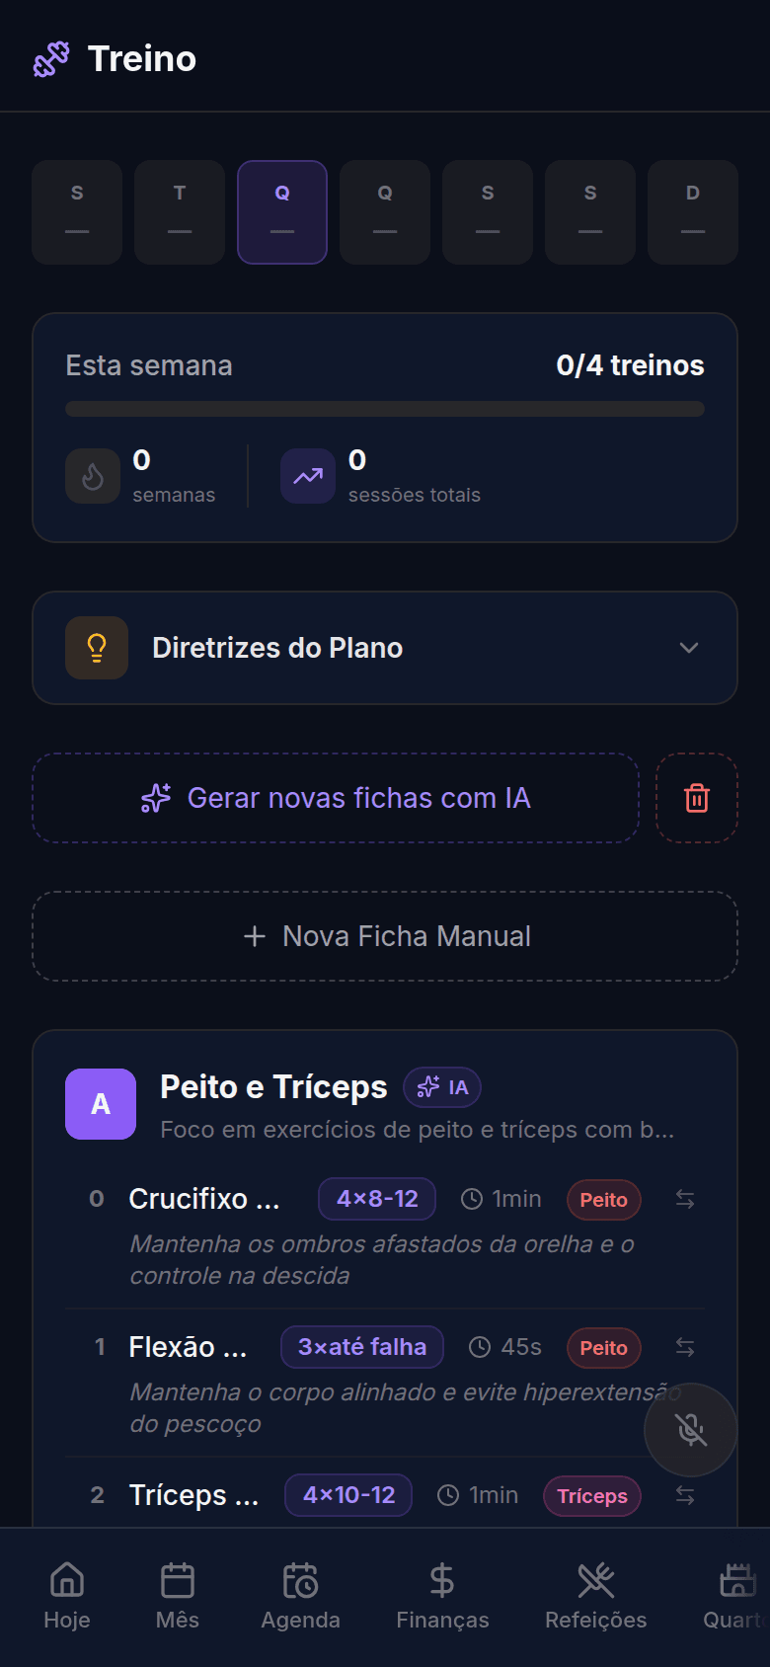This screenshot has width=770, height=1667.
Task: Open the Peito e Tríceps workout sheet A badge
Action: point(101,1104)
